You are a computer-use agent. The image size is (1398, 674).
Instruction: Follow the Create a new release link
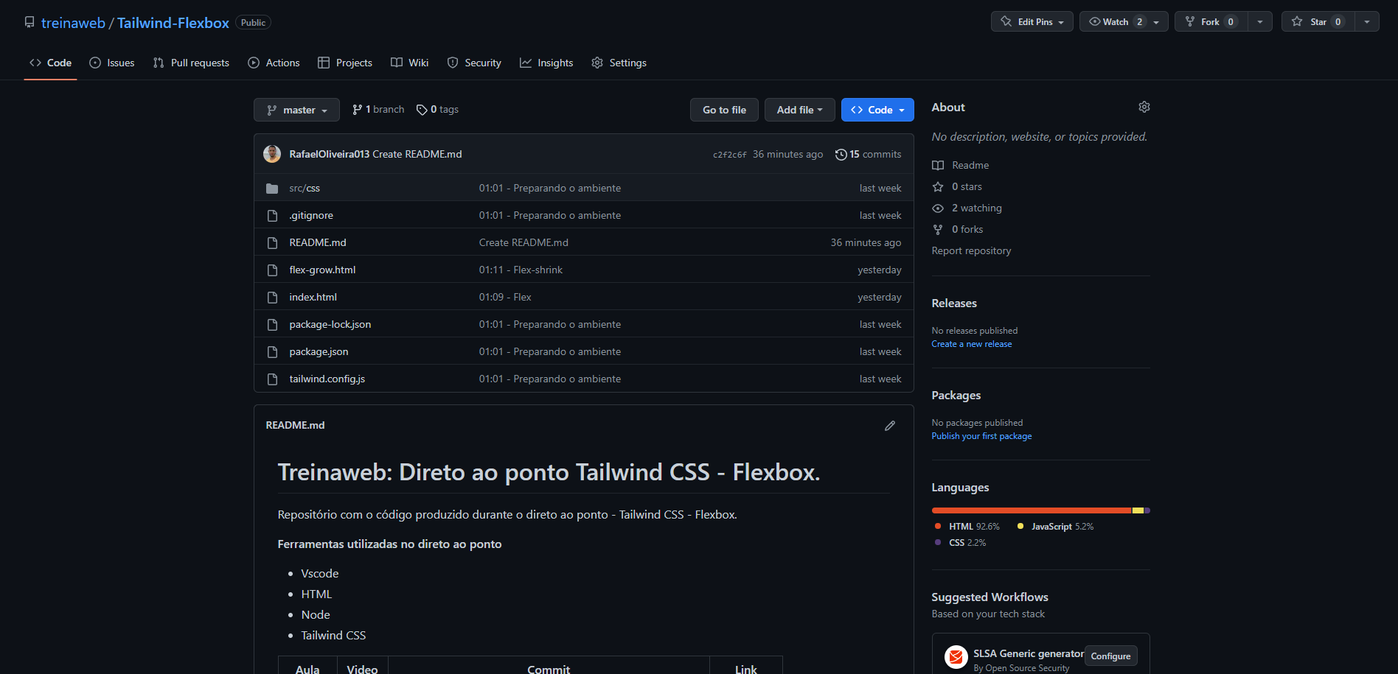pyautogui.click(x=971, y=344)
